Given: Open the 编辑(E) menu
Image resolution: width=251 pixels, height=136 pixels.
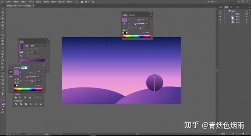Looking at the screenshot, I should click(x=16, y=2).
